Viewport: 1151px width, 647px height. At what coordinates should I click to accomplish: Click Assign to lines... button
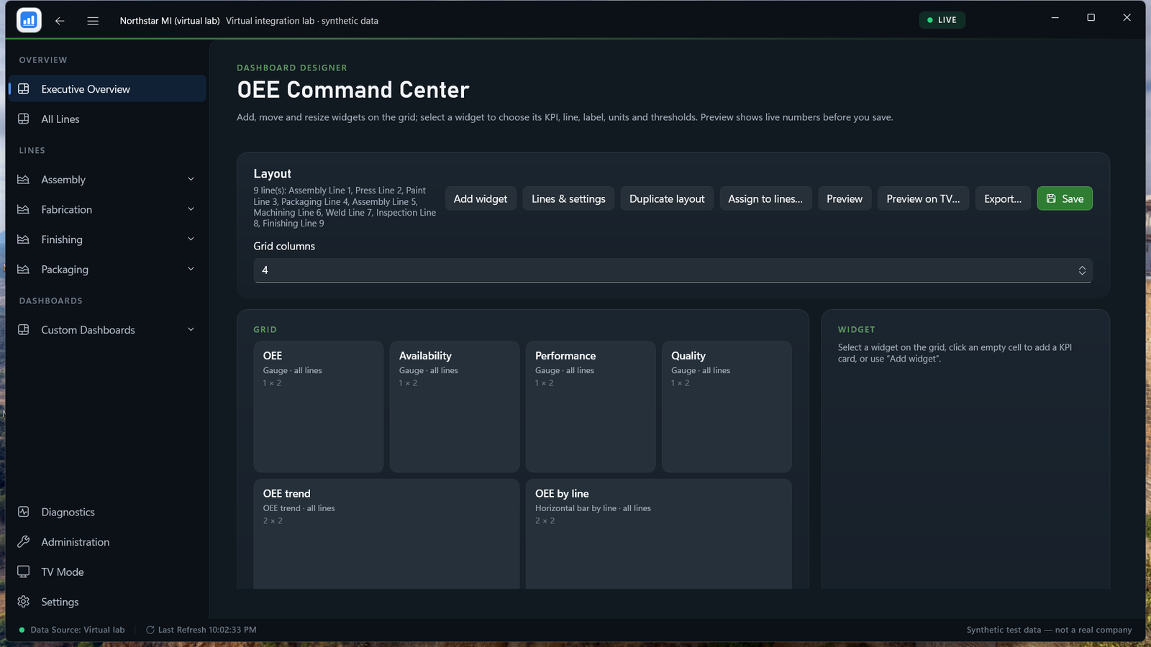pos(765,198)
